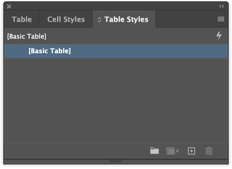The height and width of the screenshot is (169, 232).
Task: Switch to the Cell Styles tab
Action: pyautogui.click(x=66, y=19)
